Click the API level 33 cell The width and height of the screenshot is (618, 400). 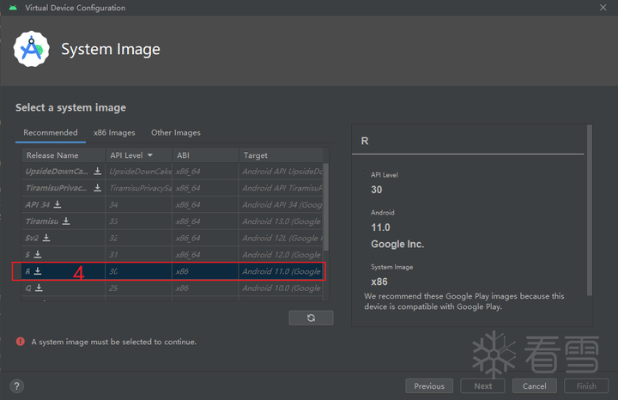pos(139,221)
